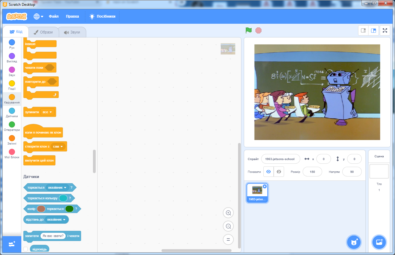Show the sprite with eye icon

coord(269,172)
